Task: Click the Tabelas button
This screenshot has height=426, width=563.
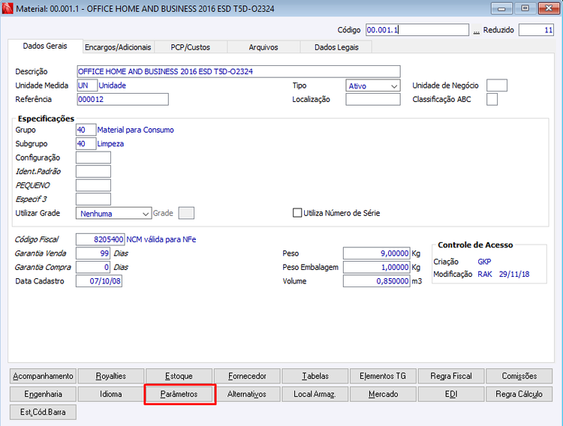Action: (315, 376)
